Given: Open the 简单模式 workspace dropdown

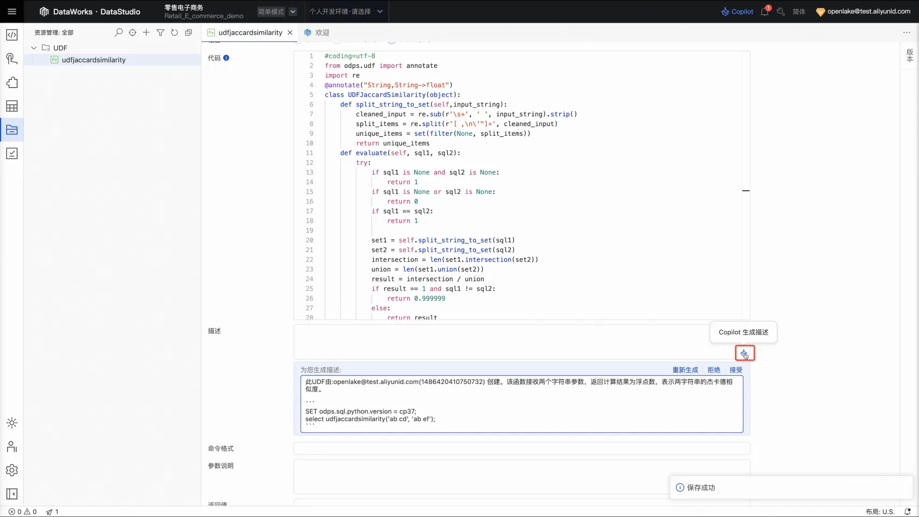Looking at the screenshot, I should pos(277,11).
